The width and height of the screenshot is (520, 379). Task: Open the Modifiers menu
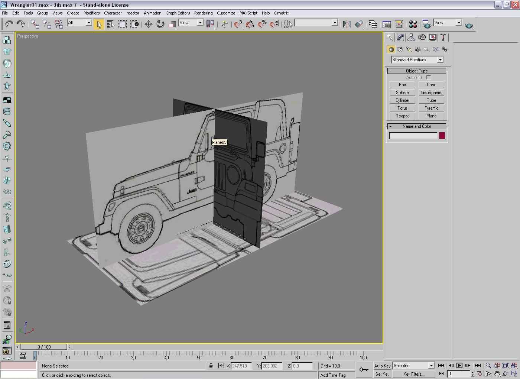pos(91,13)
